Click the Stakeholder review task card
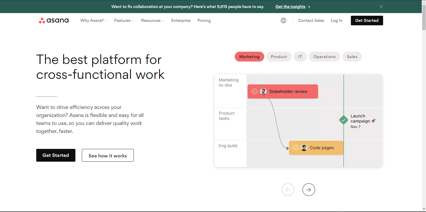The image size is (426, 212). click(283, 92)
